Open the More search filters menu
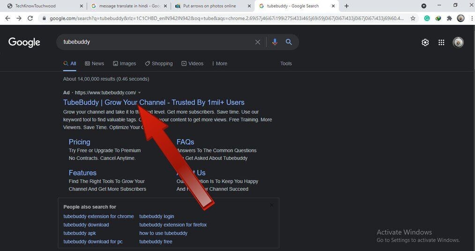475x251 pixels. pyautogui.click(x=220, y=64)
